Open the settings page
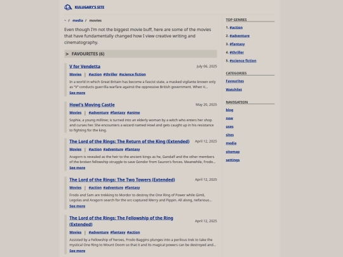 (232, 160)
